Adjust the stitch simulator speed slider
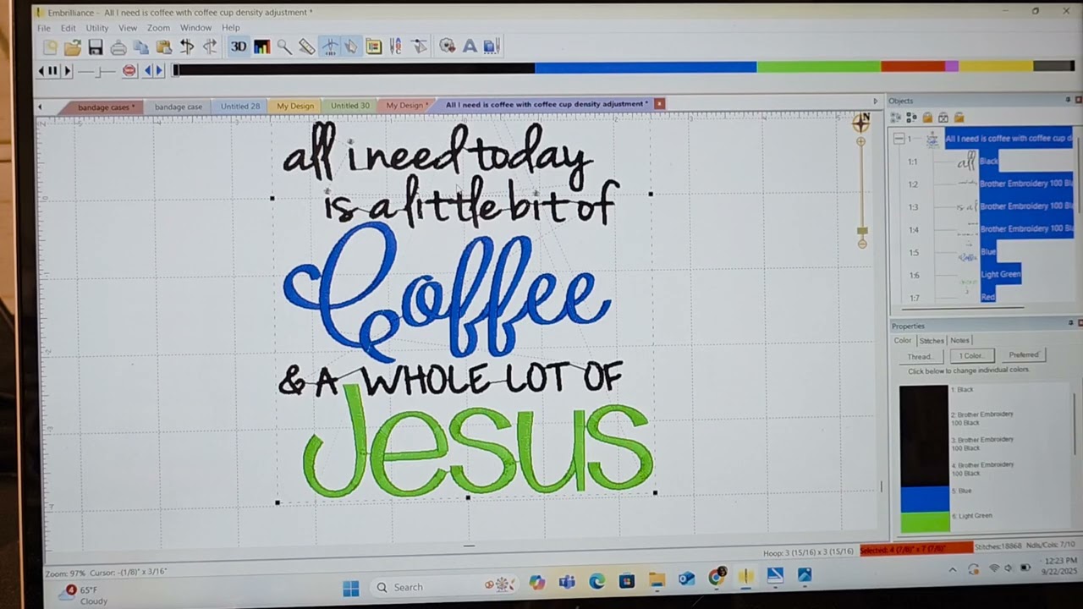 [x=97, y=72]
